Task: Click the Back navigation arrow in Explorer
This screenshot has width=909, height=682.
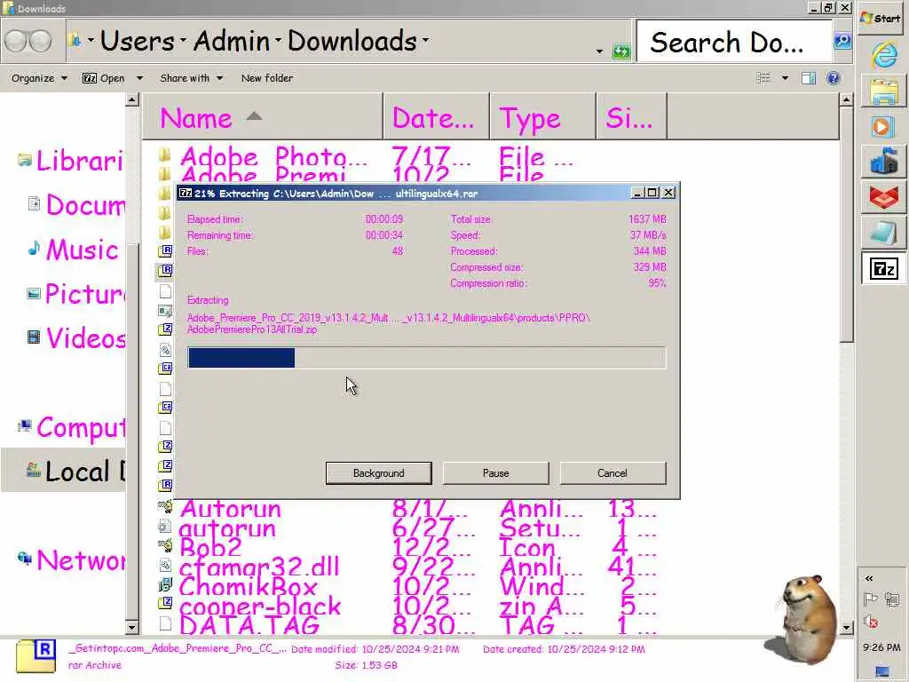Action: (16, 41)
